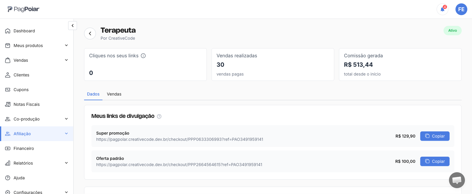Viewport: 472px width, 194px height.
Task: Open the FE user avatar menu
Action: [x=461, y=9]
